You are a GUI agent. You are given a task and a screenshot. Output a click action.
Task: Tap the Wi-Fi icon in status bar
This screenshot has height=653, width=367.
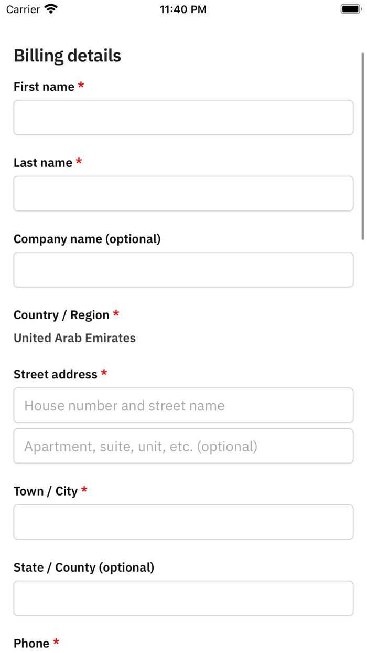51,9
